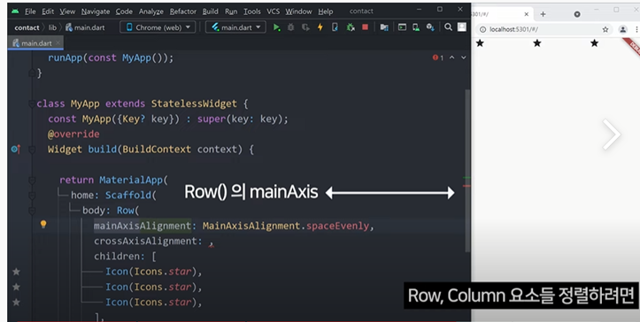Click the red error stripe mark on the scrollbar

pyautogui.click(x=467, y=186)
